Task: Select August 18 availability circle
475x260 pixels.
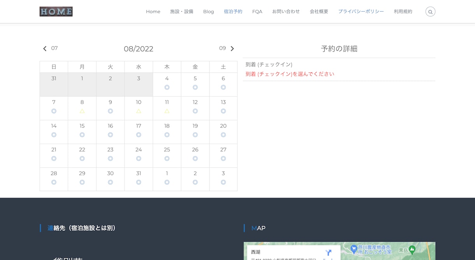Action: 167,135
